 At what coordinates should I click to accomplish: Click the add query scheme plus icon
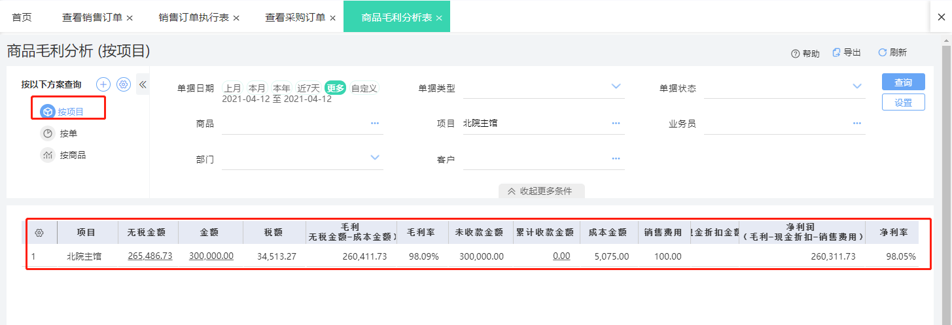tap(103, 84)
